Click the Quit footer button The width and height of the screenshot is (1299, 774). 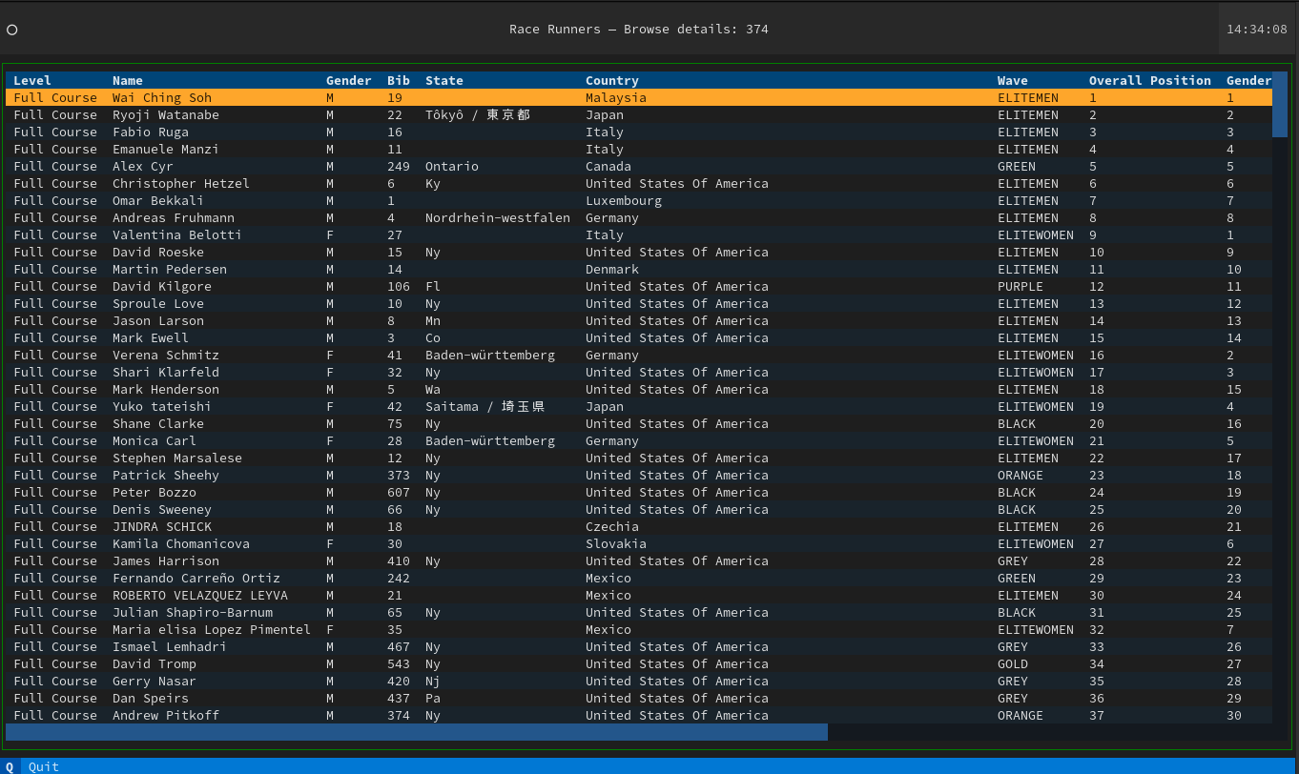coord(44,766)
